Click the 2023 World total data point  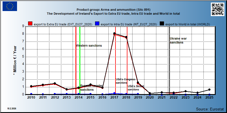click(x=186, y=91)
